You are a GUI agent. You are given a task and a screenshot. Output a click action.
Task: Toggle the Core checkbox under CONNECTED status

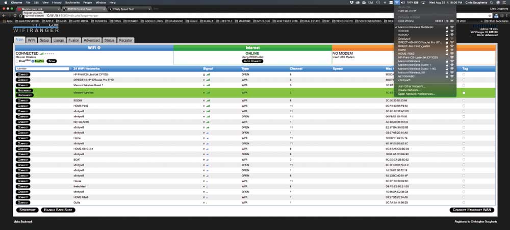click(x=17, y=61)
